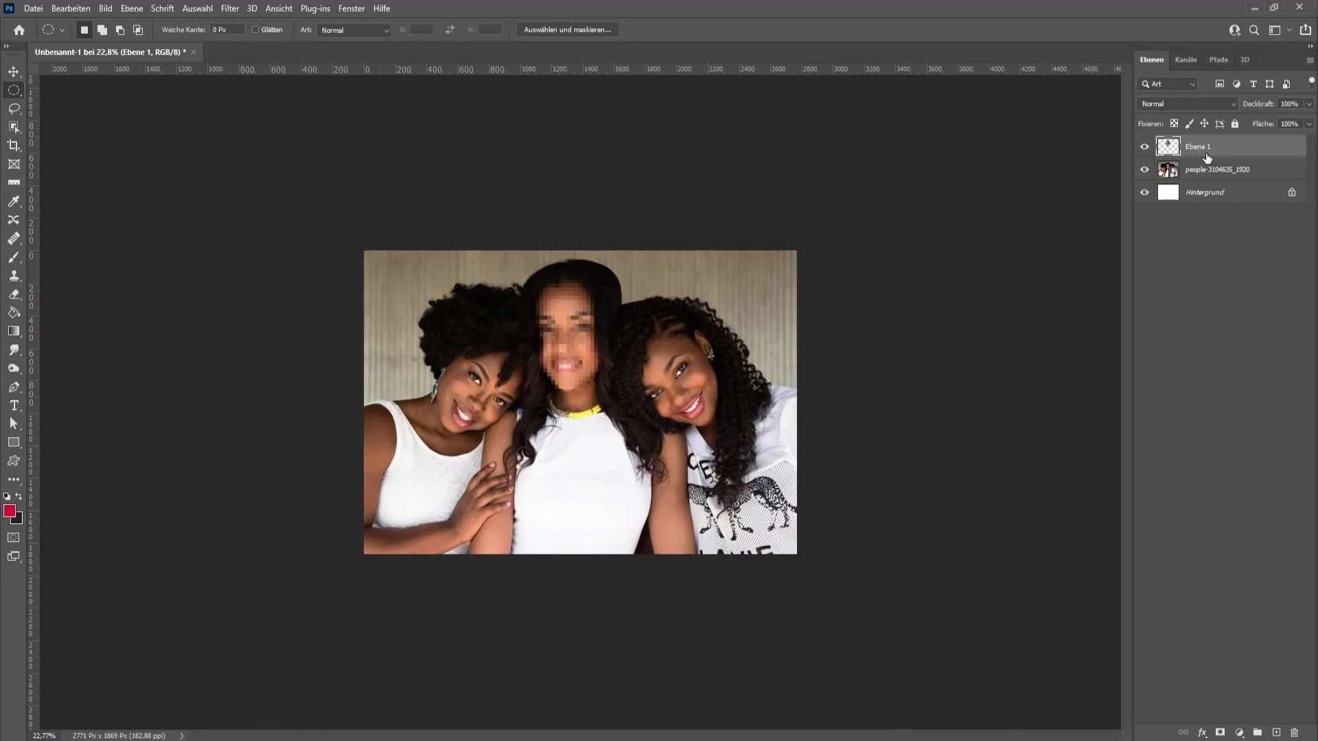1318x741 pixels.
Task: Open the Filter menu
Action: 229,8
